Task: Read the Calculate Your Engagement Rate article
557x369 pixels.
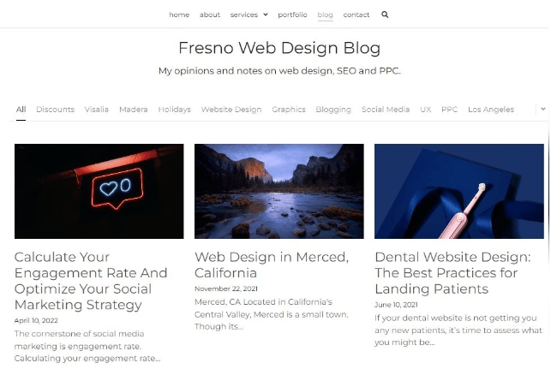Action: pyautogui.click(x=91, y=281)
